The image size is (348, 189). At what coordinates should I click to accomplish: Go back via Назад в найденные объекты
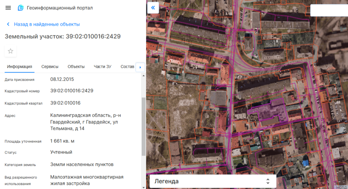point(47,25)
